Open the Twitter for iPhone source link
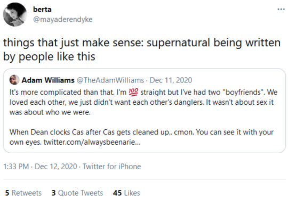The width and height of the screenshot is (288, 200). 111,166
